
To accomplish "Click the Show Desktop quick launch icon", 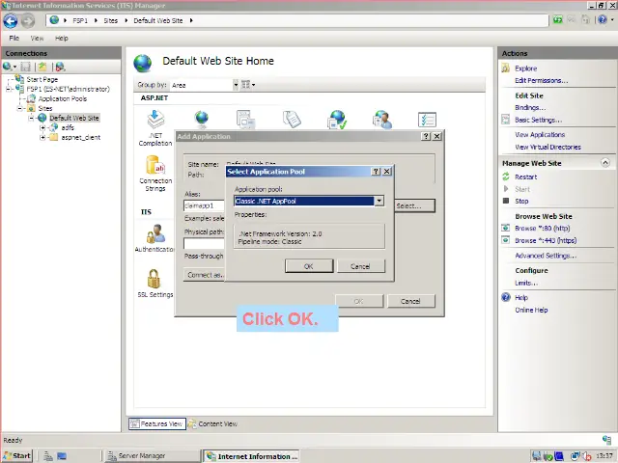I will tap(62, 456).
